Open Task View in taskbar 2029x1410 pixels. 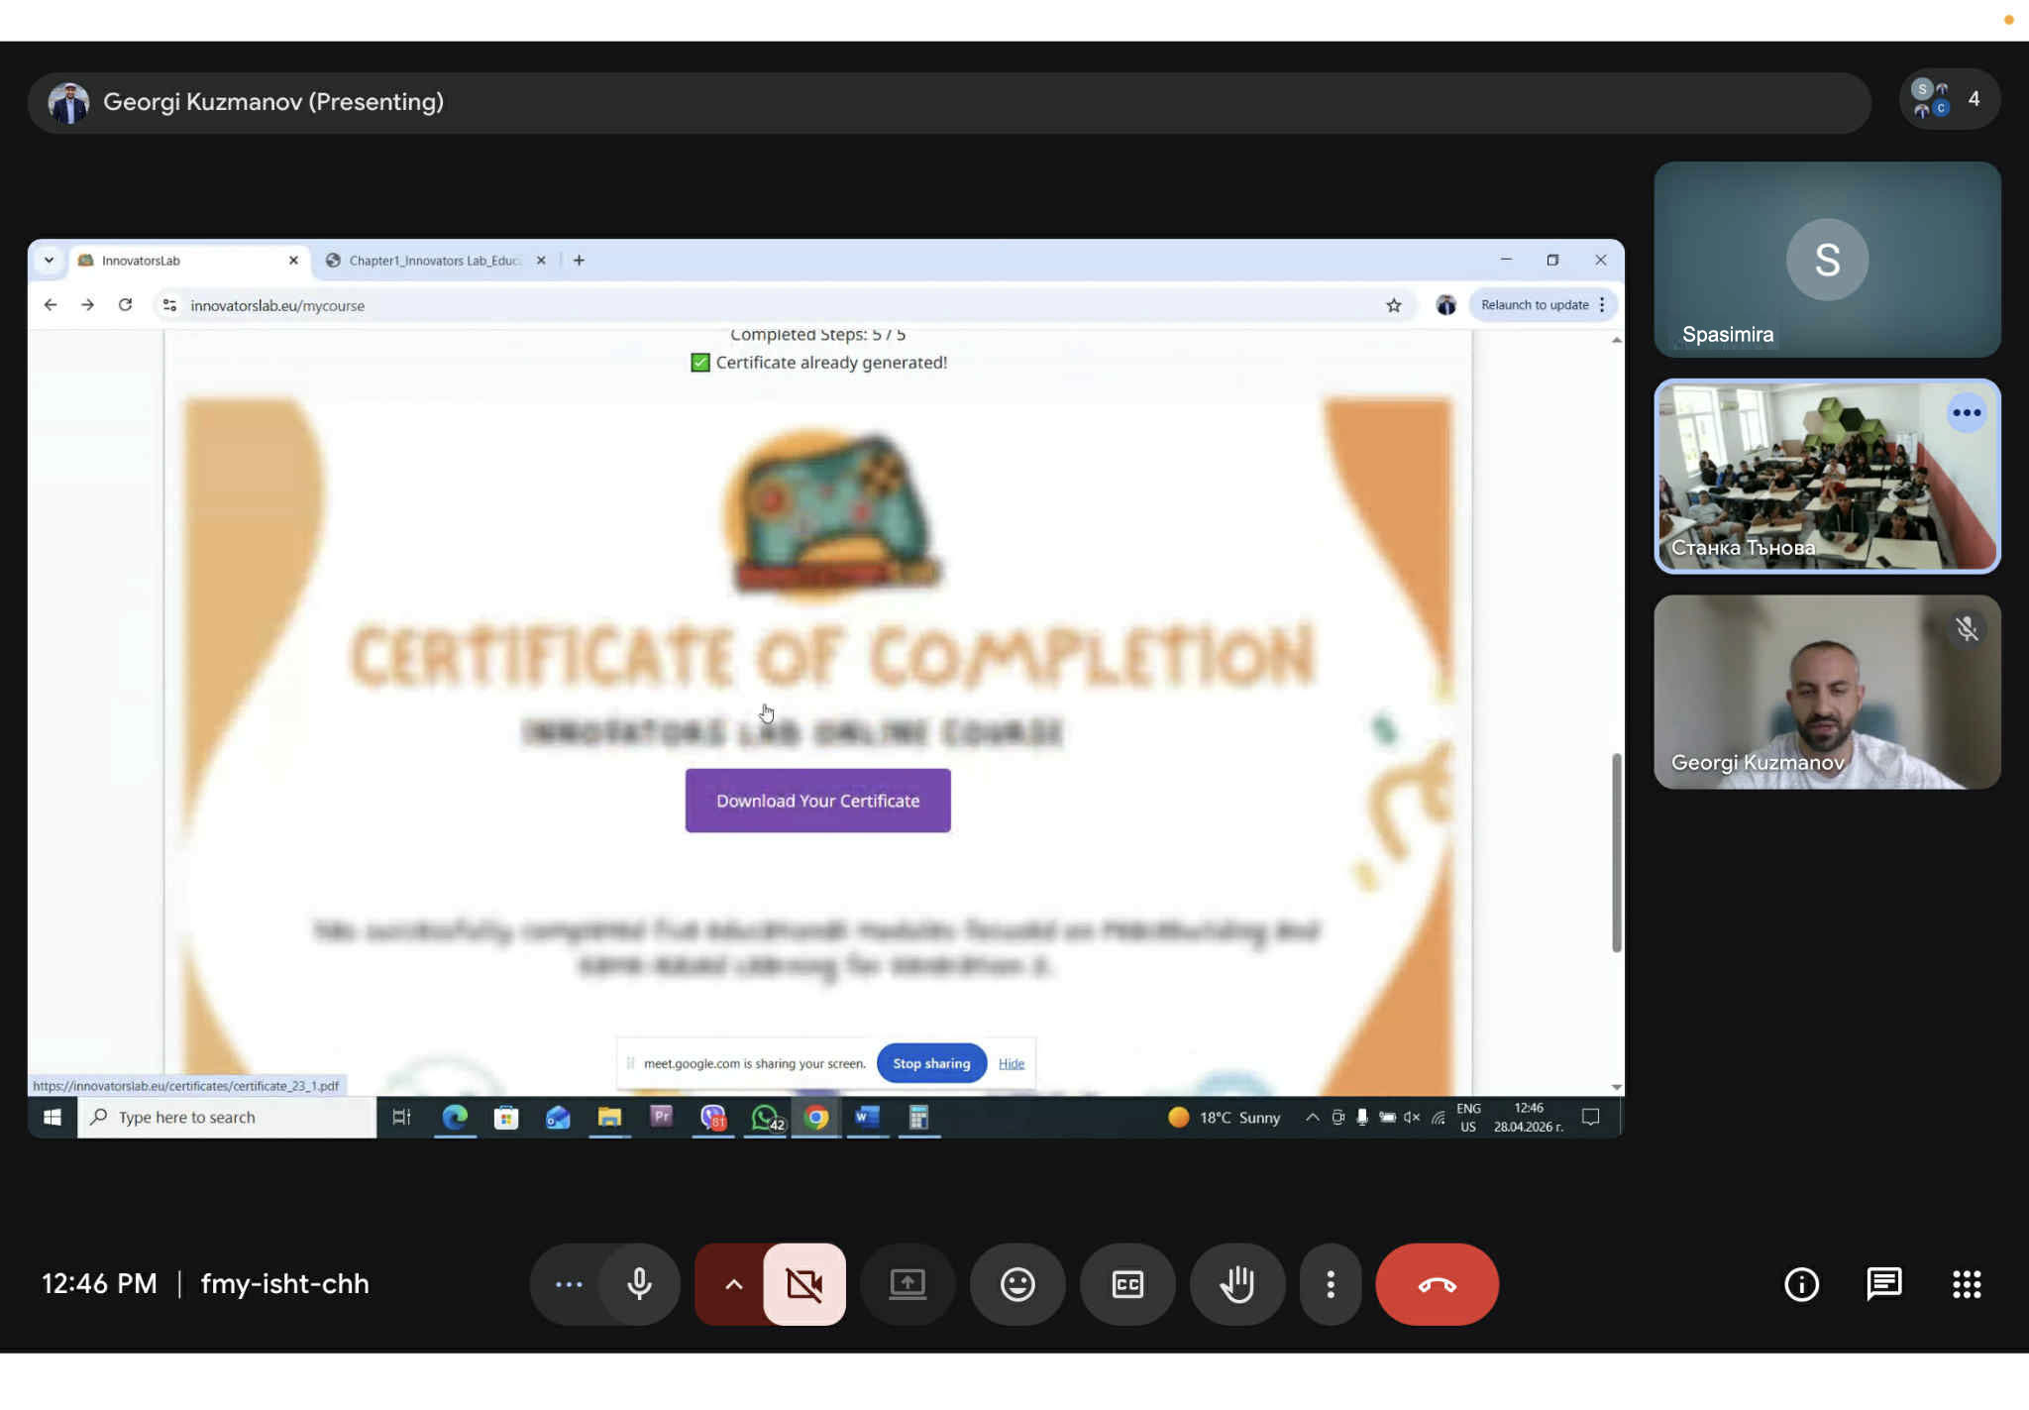(x=401, y=1118)
